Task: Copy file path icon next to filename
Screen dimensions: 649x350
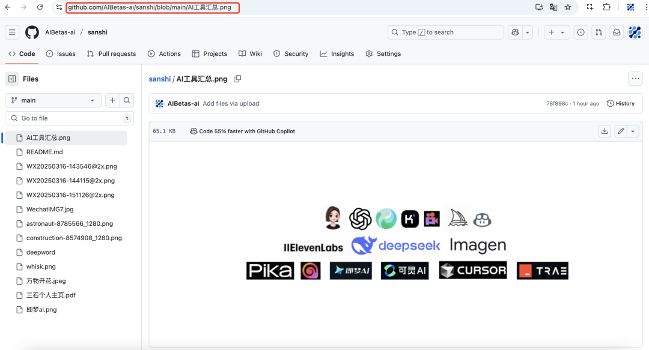Action: click(237, 79)
